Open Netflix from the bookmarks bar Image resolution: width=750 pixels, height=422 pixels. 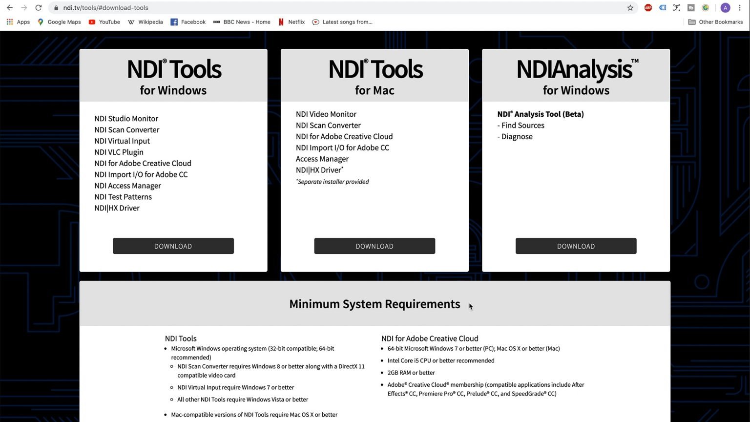click(292, 21)
